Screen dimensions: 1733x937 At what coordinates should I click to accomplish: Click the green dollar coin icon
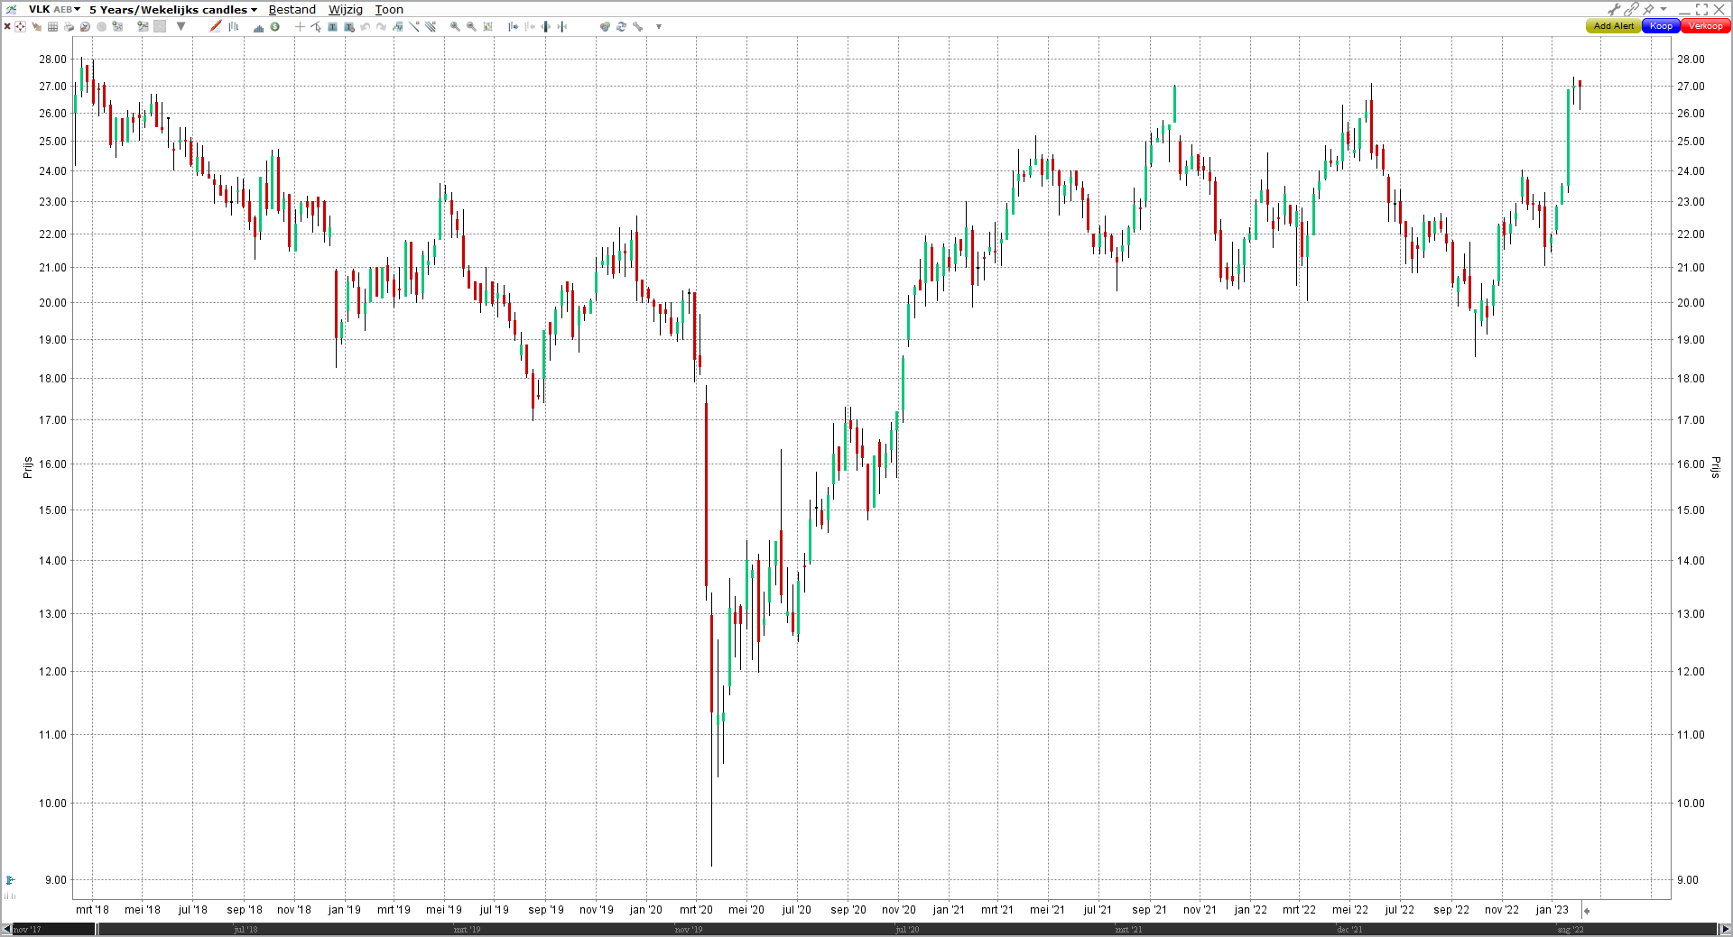coord(274,26)
